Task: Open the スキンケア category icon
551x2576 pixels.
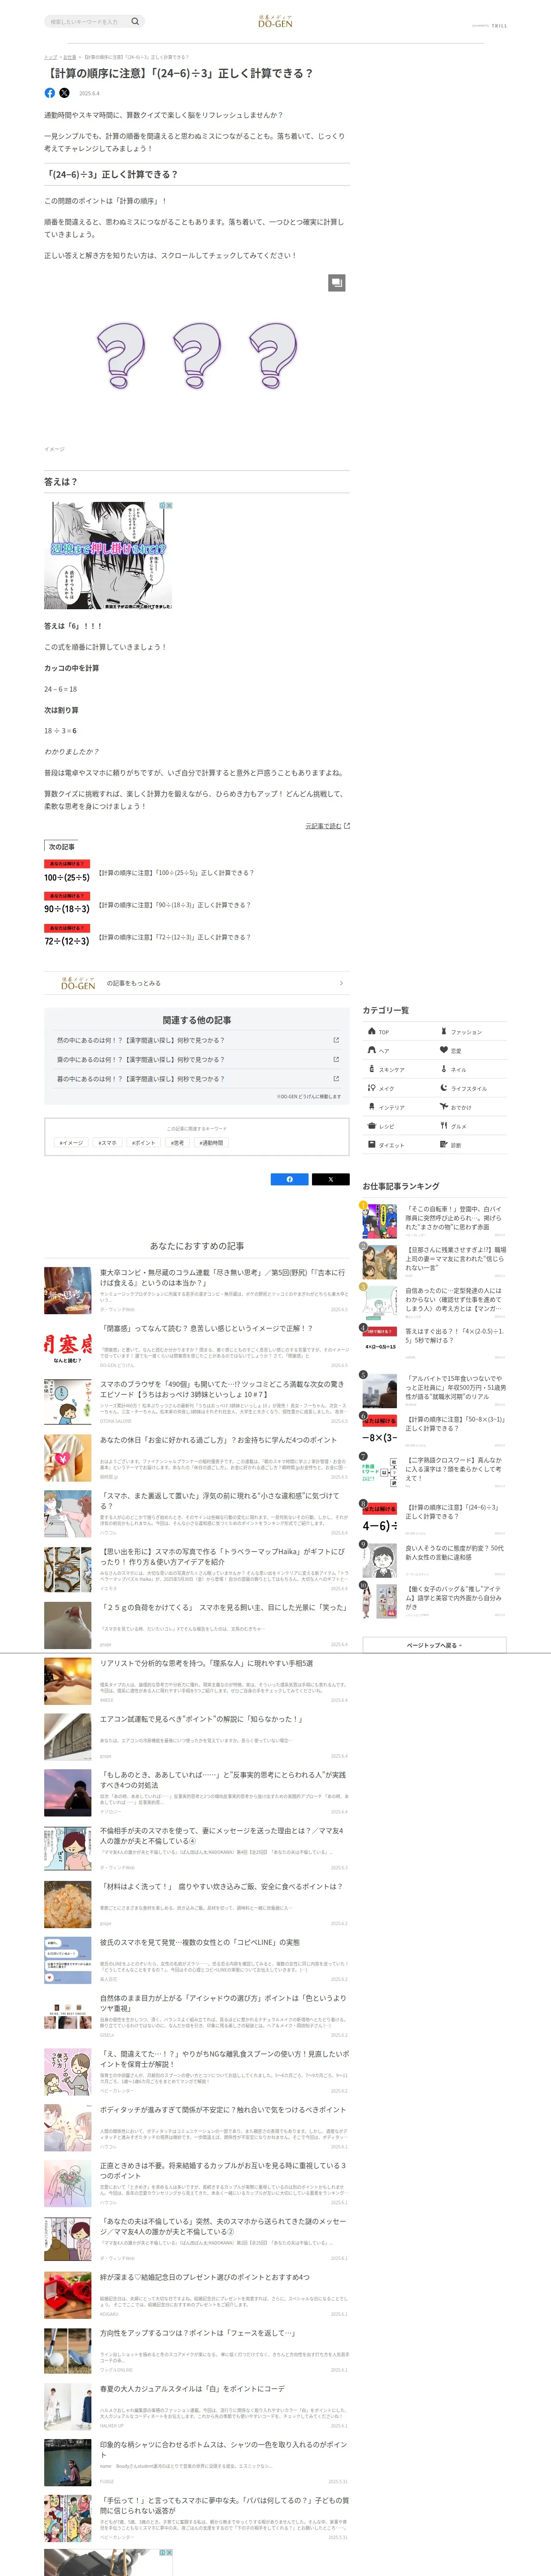Action: click(372, 1069)
